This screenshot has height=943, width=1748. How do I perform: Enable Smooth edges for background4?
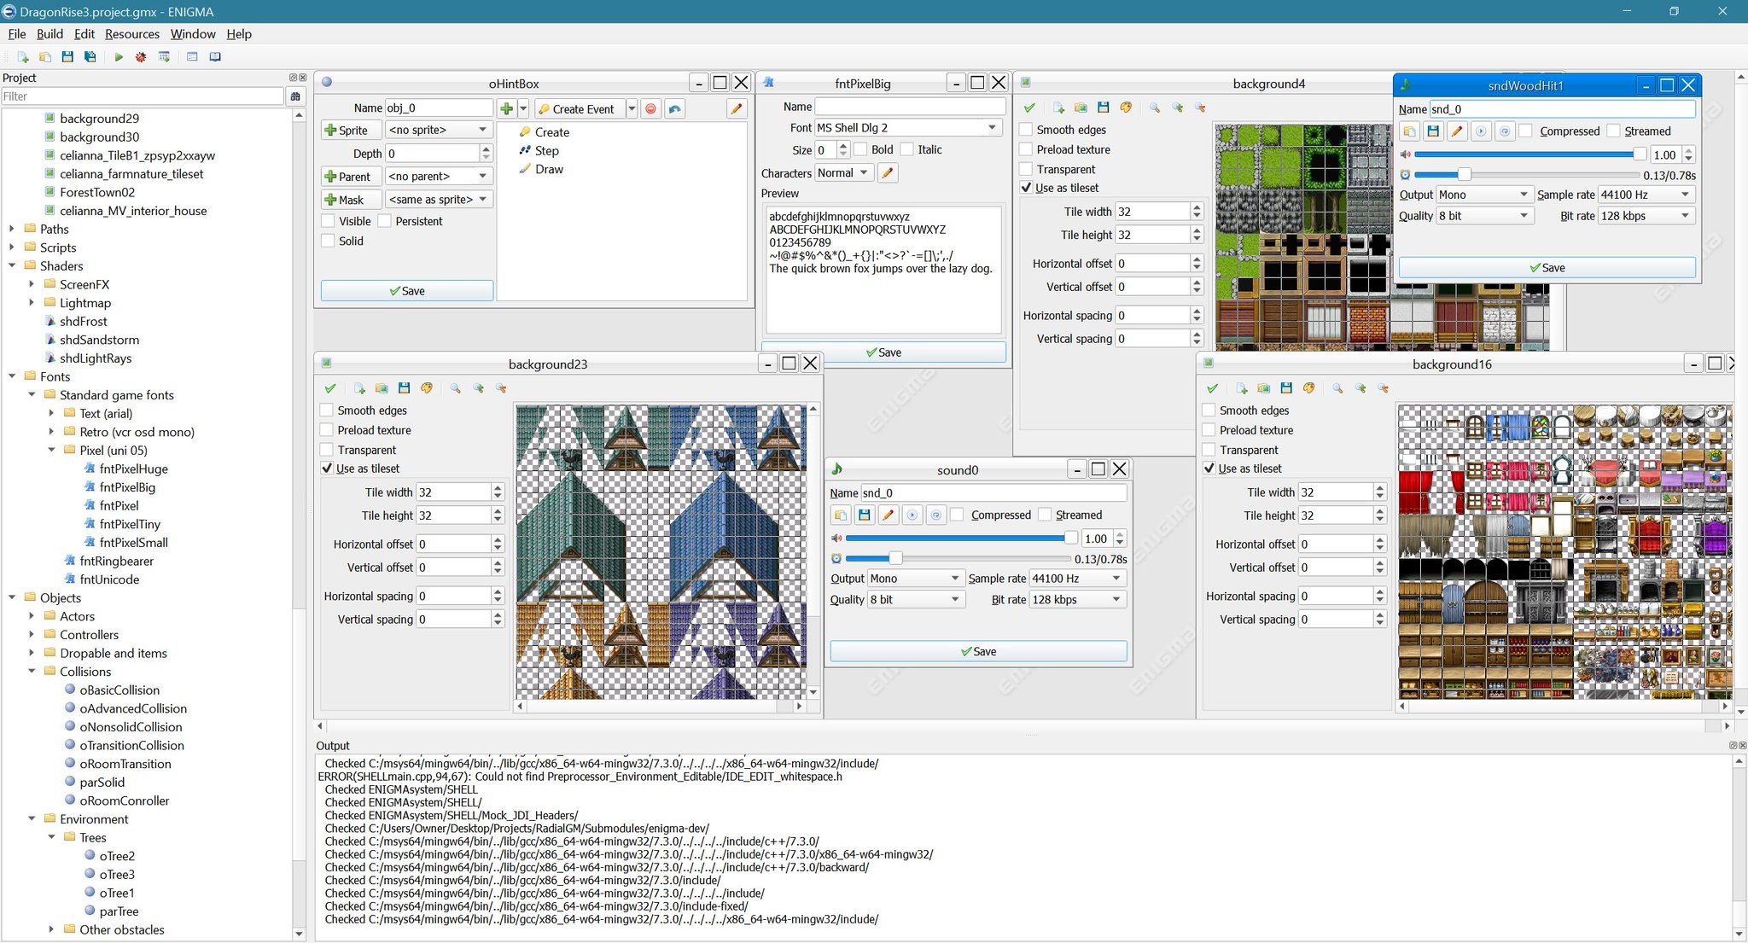1025,130
